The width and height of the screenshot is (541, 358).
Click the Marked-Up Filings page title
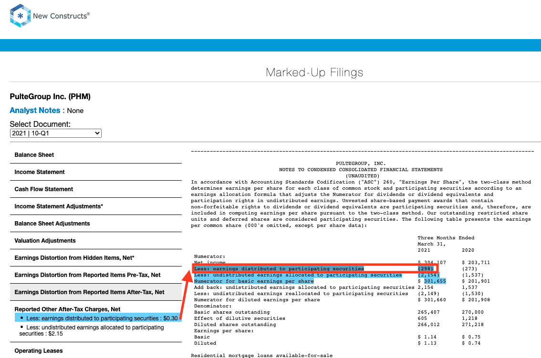click(x=314, y=72)
